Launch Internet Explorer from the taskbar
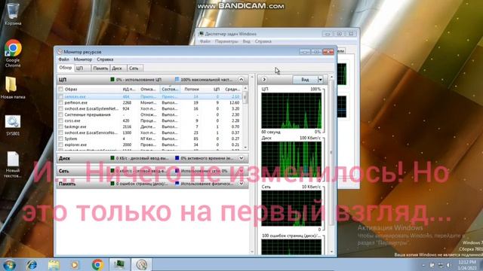Viewport: 483px width, 271px height. pyautogui.click(x=31, y=265)
